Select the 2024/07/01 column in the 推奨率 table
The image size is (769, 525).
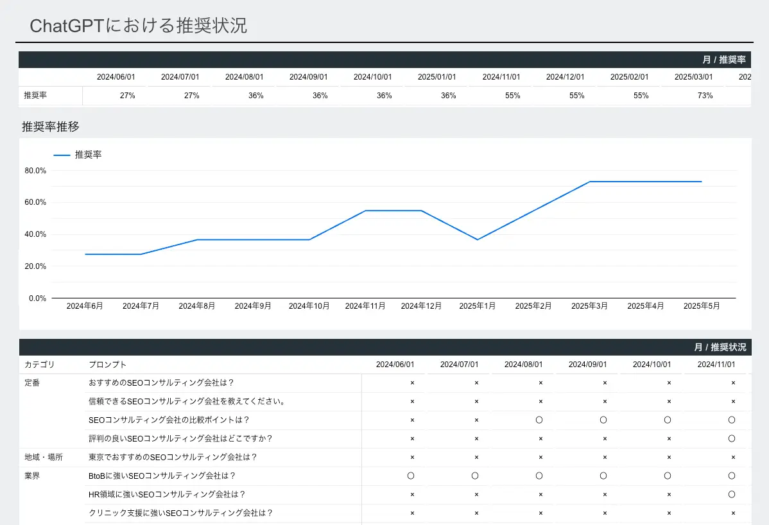[x=180, y=77]
